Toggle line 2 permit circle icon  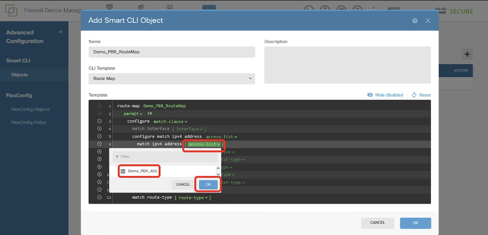(x=99, y=114)
